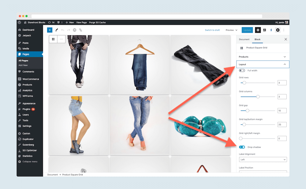Viewport: 306px width, 189px height.
Task: Click the Grid gap slider handle
Action: coord(248,111)
